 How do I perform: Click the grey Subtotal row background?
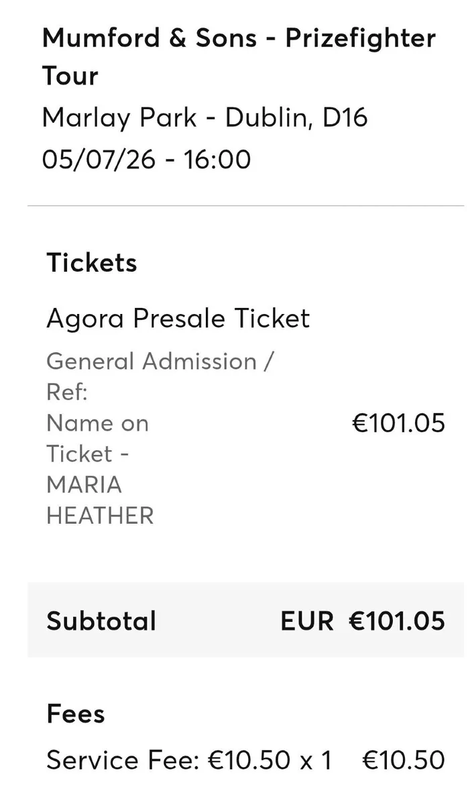pos(245,620)
